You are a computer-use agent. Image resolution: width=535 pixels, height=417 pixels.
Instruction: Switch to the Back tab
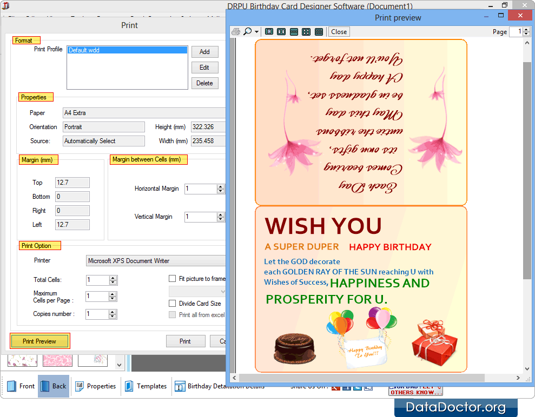tap(54, 386)
